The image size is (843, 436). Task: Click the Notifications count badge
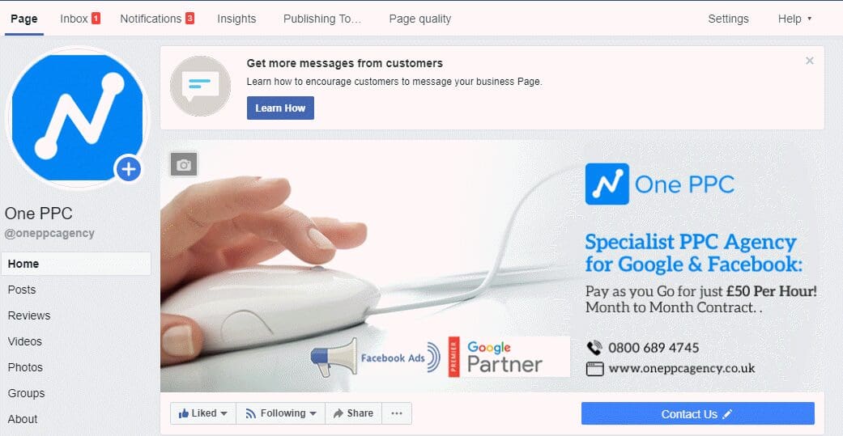[x=189, y=19]
